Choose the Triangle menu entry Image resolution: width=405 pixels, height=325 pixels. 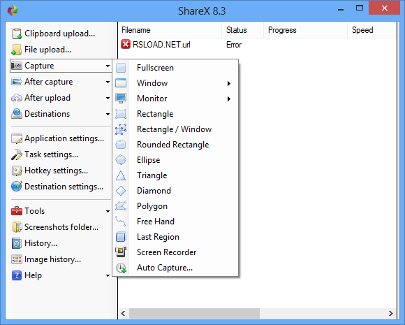tap(175, 175)
